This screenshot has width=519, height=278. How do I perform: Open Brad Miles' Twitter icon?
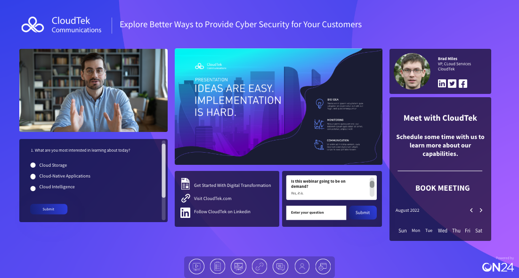(452, 84)
